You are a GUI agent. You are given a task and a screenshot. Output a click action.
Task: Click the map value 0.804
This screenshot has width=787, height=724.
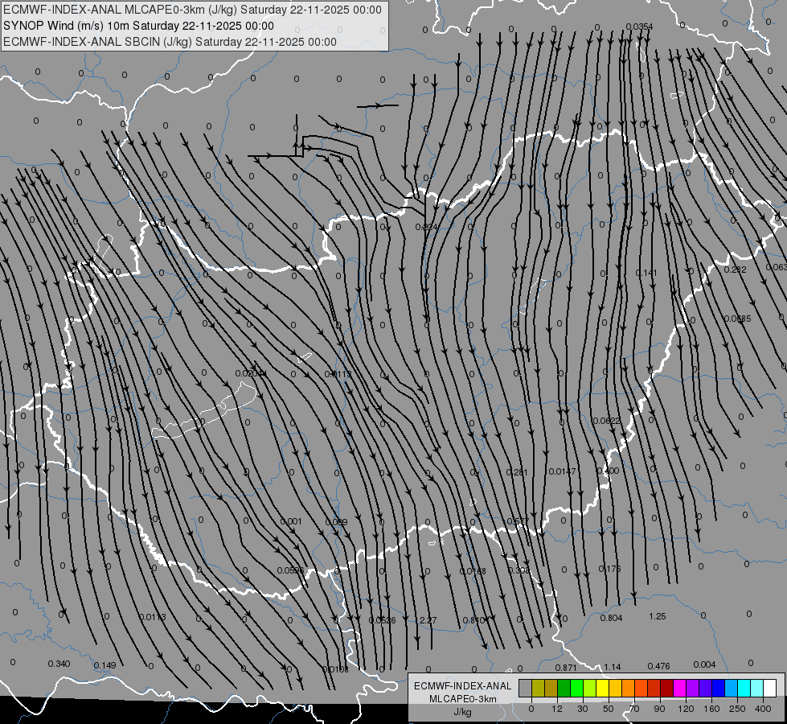pos(611,618)
